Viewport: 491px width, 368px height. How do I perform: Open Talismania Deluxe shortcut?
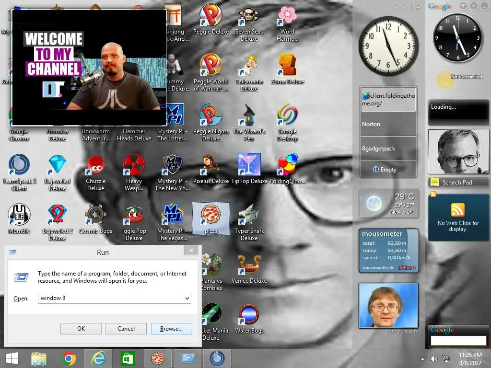(249, 73)
